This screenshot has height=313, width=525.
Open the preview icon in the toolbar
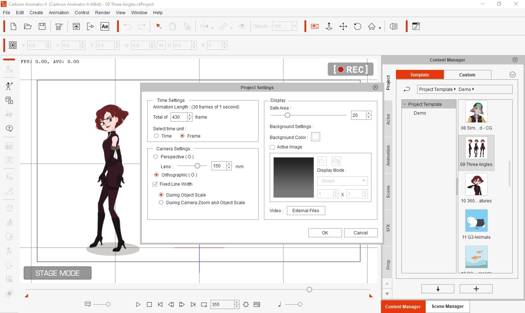coord(76,26)
